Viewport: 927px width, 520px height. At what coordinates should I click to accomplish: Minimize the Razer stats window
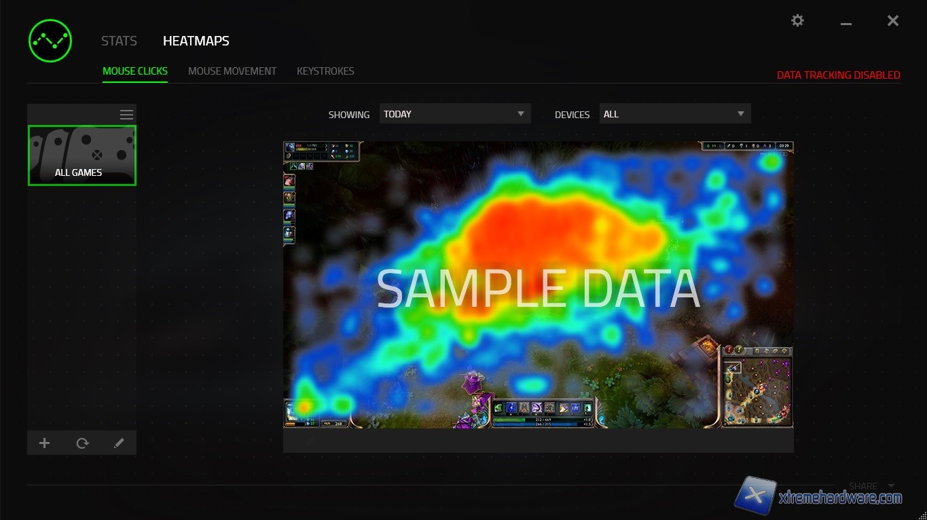[x=846, y=22]
